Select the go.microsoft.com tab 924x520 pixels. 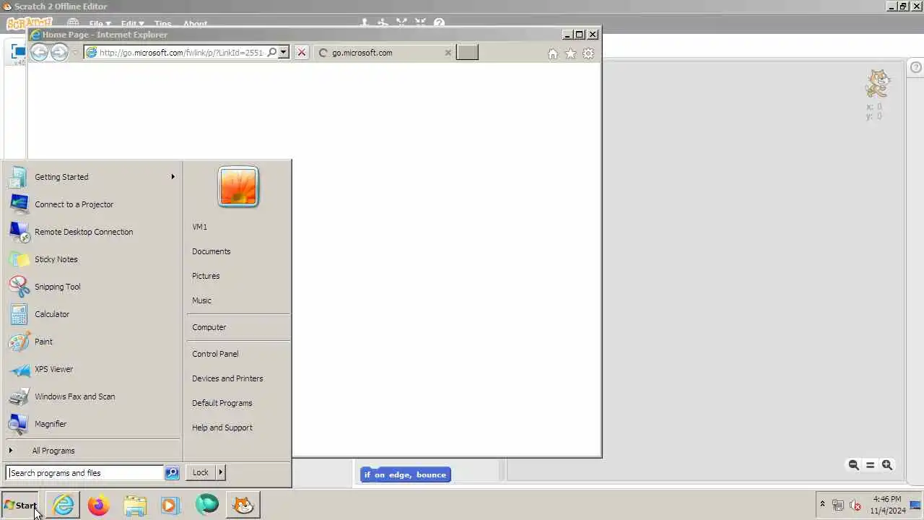click(x=385, y=53)
